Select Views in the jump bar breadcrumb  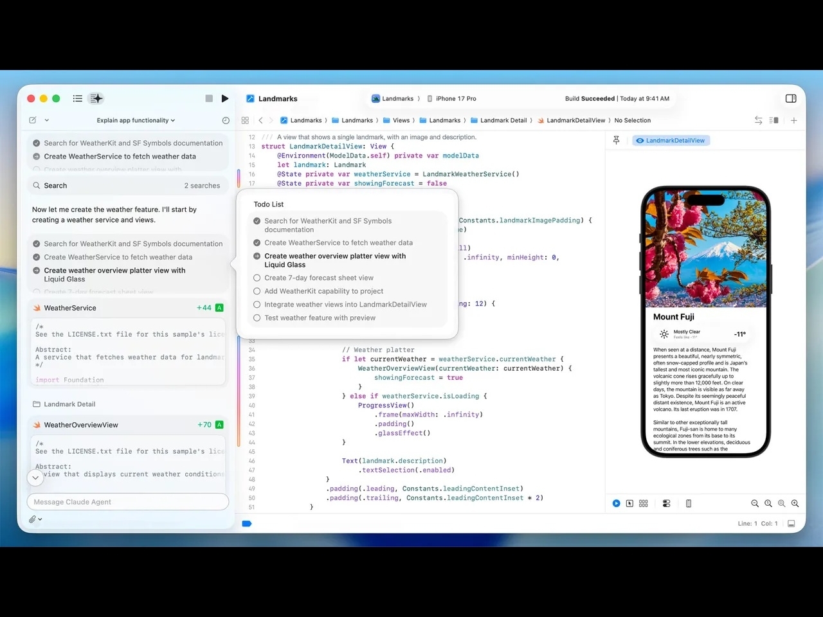click(x=402, y=120)
